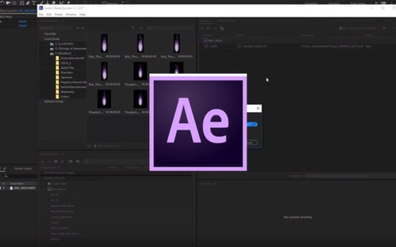Image resolution: width=396 pixels, height=247 pixels.
Task: Close the small dialog behind the Ae logo
Action: [258, 108]
